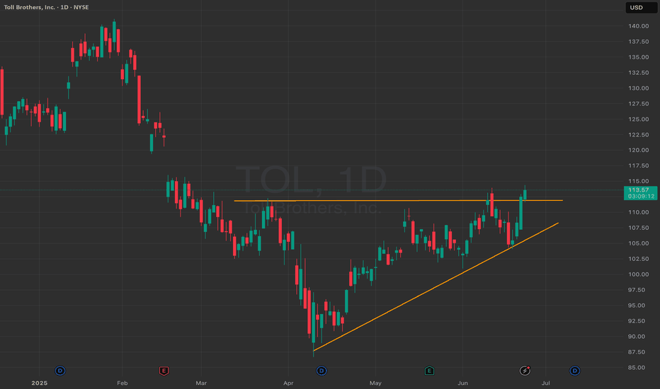Click the Apr label on the time axis

click(x=288, y=383)
